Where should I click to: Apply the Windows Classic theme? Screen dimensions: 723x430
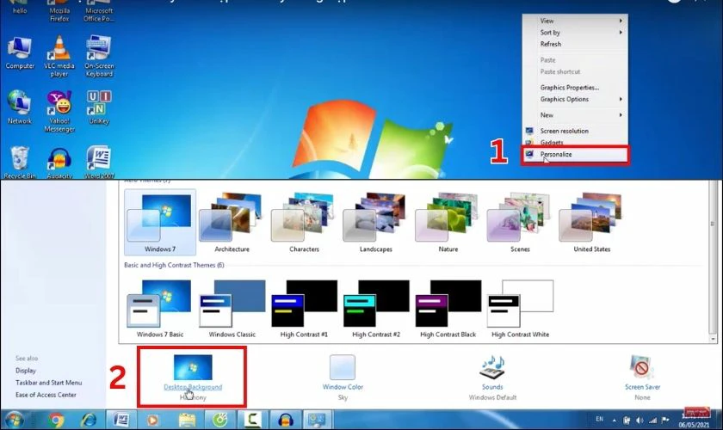(232, 308)
